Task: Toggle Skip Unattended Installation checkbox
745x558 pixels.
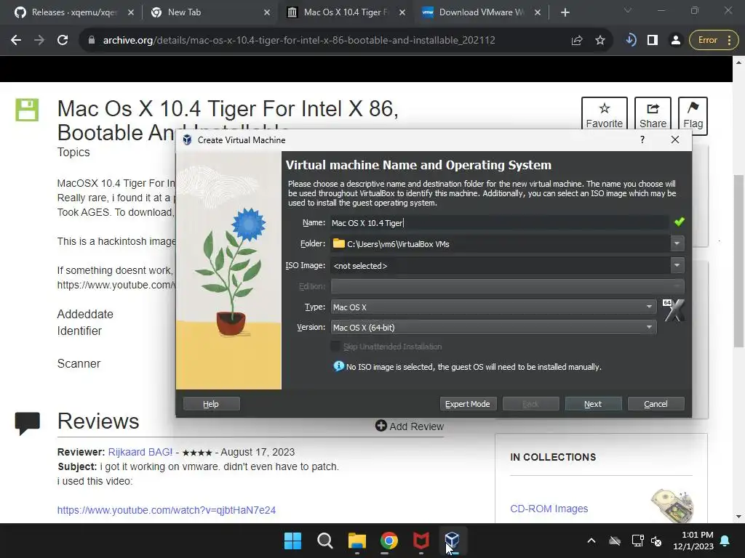Action: click(x=336, y=347)
